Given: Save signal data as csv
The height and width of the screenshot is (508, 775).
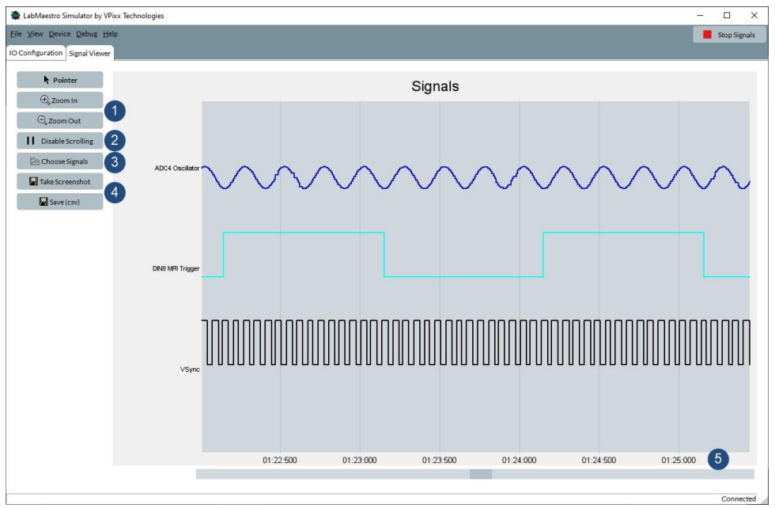Looking at the screenshot, I should pyautogui.click(x=60, y=202).
